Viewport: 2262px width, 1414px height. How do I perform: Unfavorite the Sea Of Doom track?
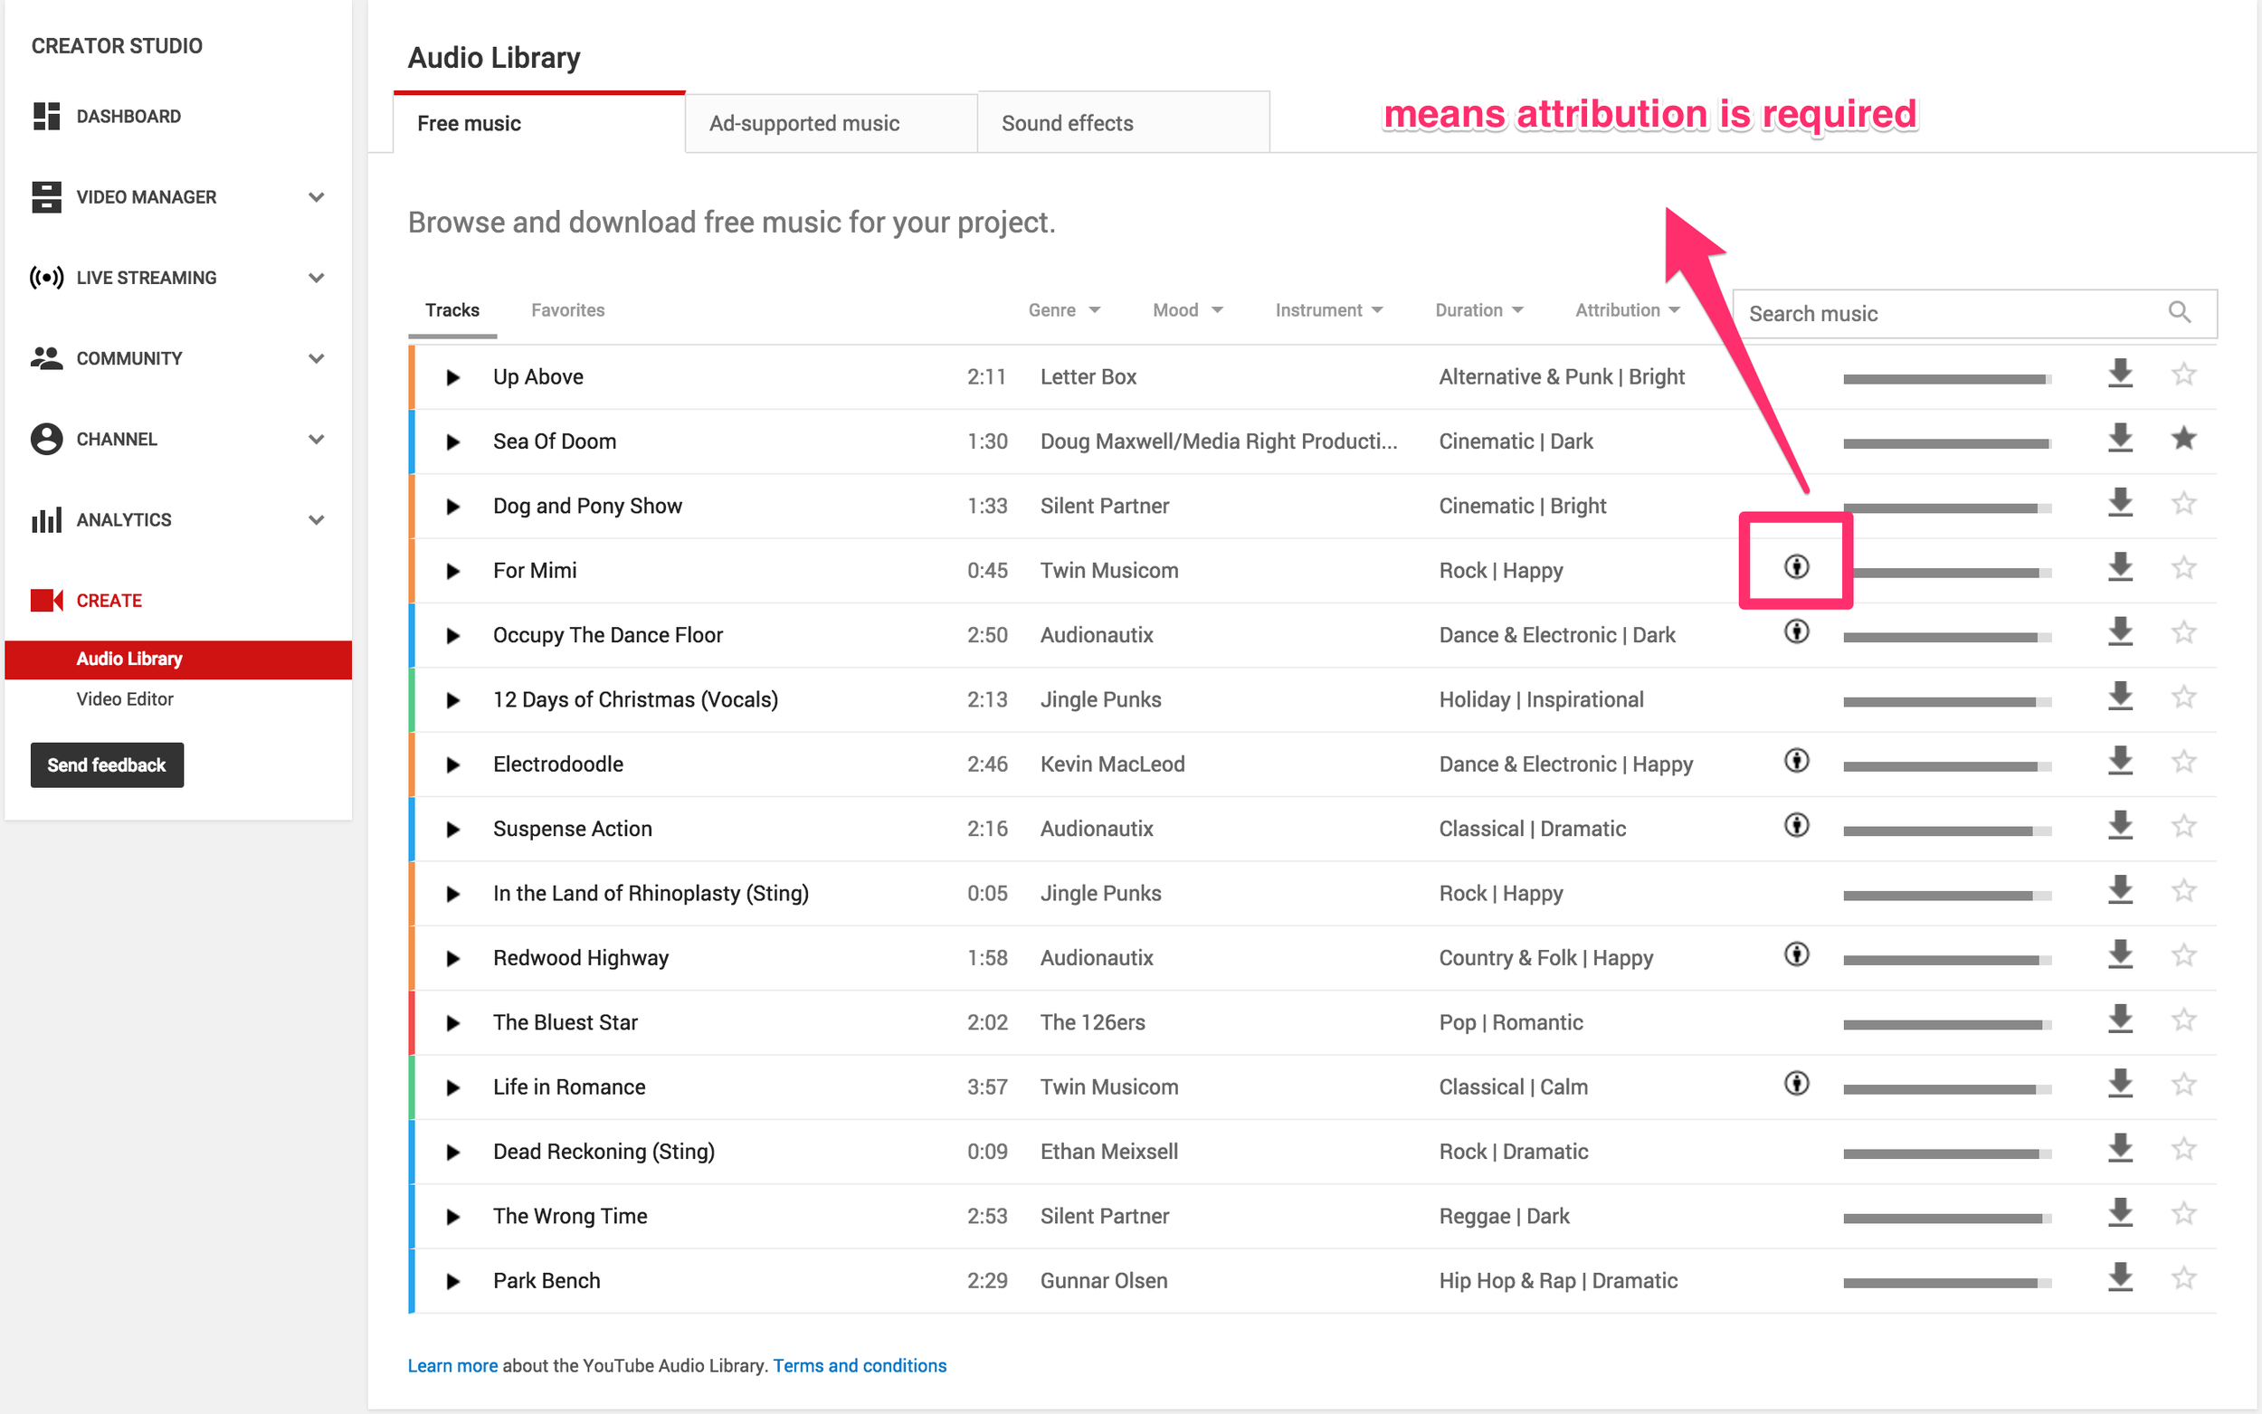[x=2183, y=438]
